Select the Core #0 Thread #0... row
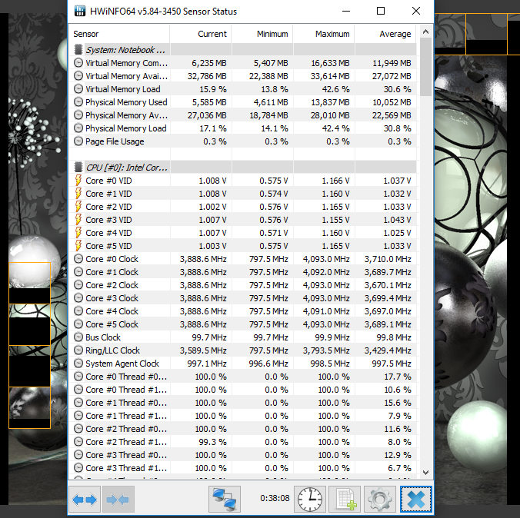The width and height of the screenshot is (520, 518). pyautogui.click(x=242, y=377)
